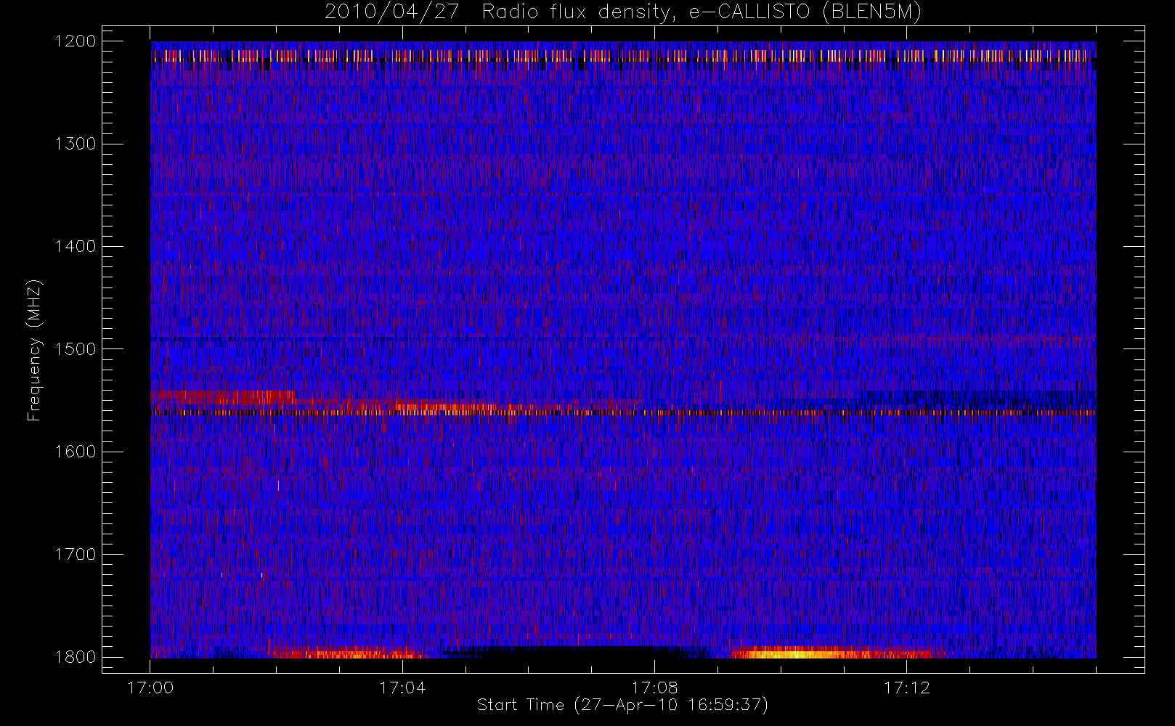
Task: Click the 1400 frequency tick label
Action: point(76,246)
